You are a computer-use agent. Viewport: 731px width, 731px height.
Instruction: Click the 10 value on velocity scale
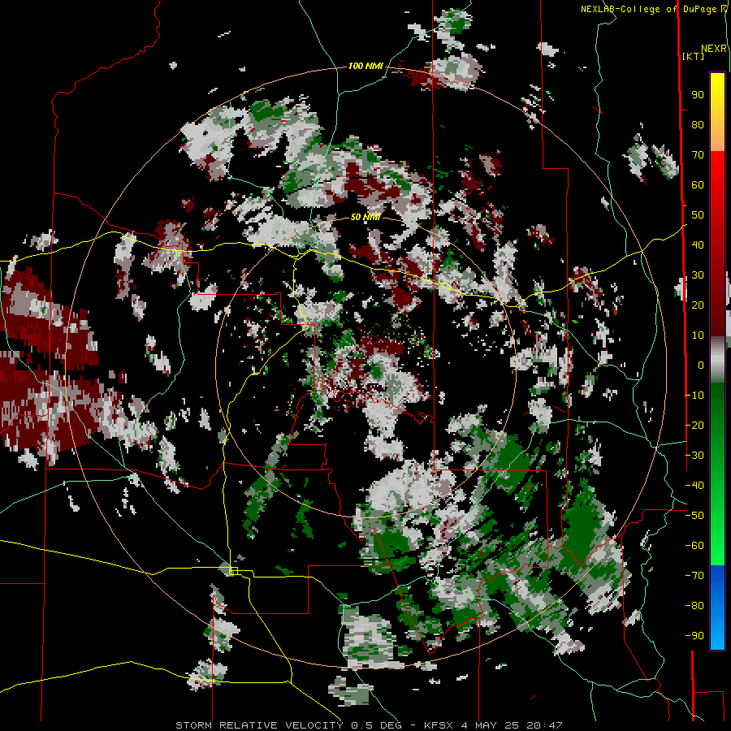coord(698,335)
